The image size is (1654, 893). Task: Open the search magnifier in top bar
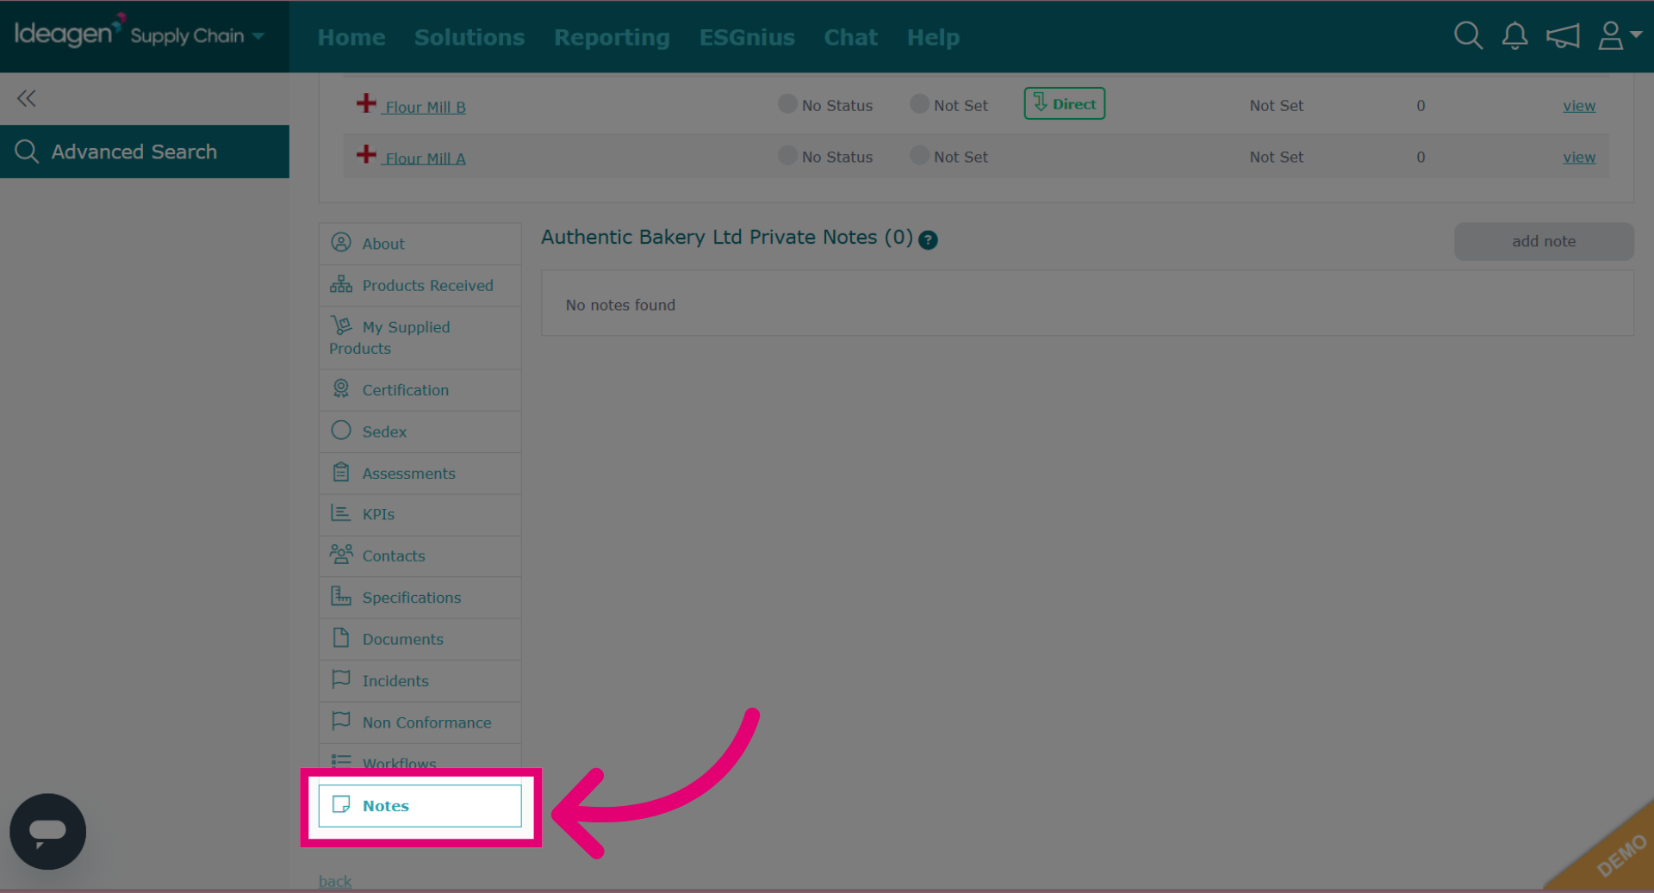click(1468, 36)
